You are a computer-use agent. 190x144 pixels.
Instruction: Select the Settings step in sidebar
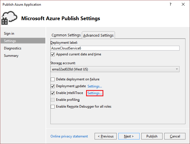[x=23, y=41]
